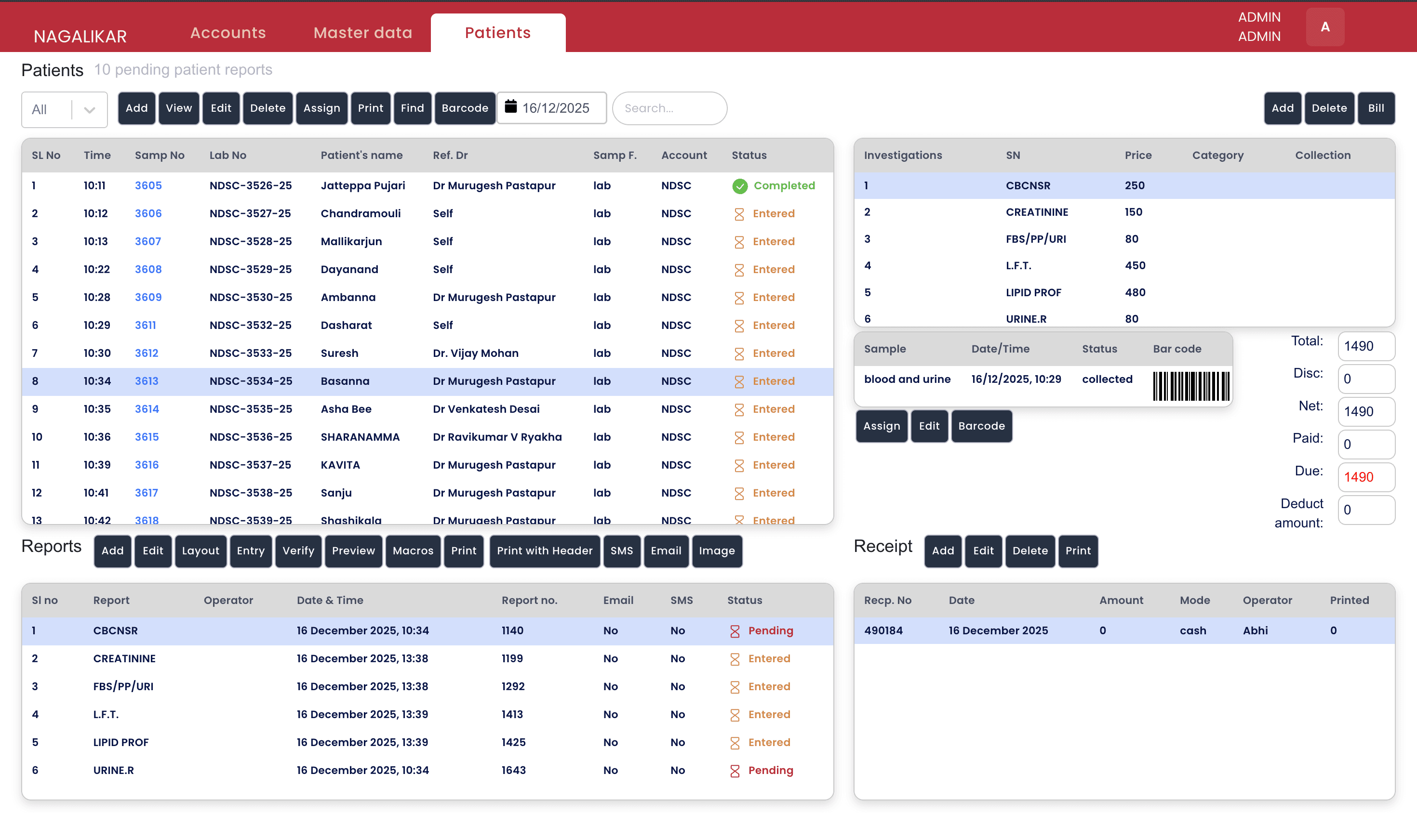Click the green Completed status icon for Jatteppa Pujari
This screenshot has width=1417, height=813.
[740, 186]
